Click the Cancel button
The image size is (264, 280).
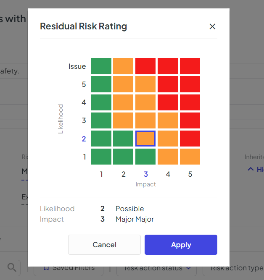coord(104,245)
